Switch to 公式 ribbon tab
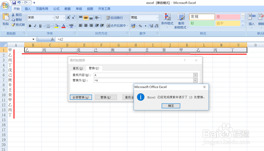264x151 pixels. [56, 9]
